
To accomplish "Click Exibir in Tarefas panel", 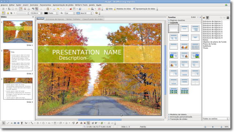I will tap(193, 17).
